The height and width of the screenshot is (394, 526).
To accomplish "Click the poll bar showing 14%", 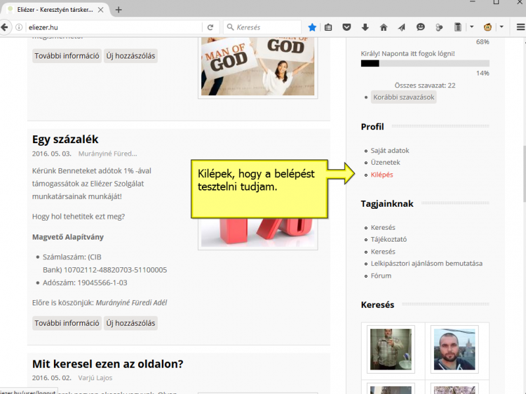I will (x=425, y=63).
